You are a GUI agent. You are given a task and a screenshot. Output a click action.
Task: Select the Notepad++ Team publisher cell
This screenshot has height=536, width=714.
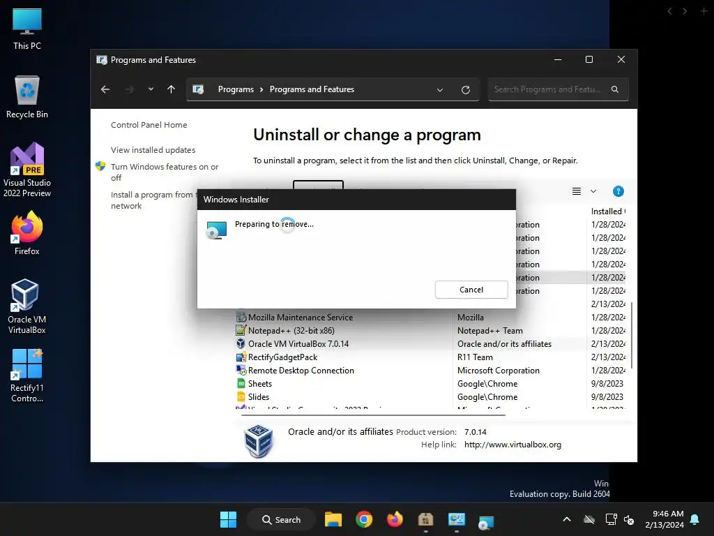click(x=490, y=330)
